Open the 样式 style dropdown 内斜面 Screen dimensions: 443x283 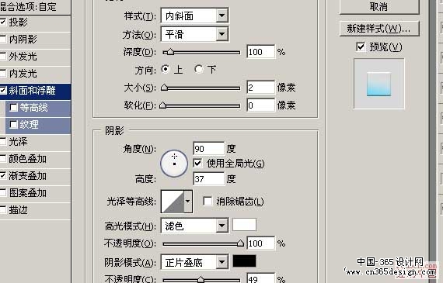pos(194,16)
